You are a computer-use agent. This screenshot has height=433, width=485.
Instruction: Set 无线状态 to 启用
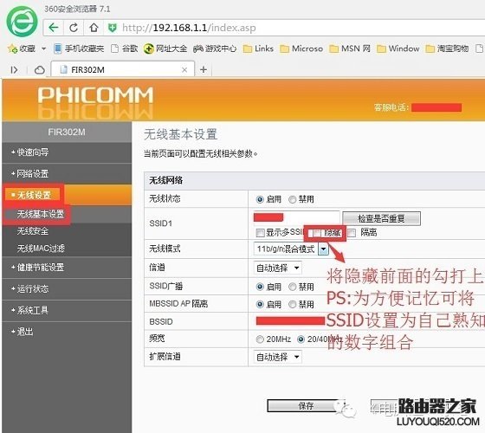click(x=260, y=199)
